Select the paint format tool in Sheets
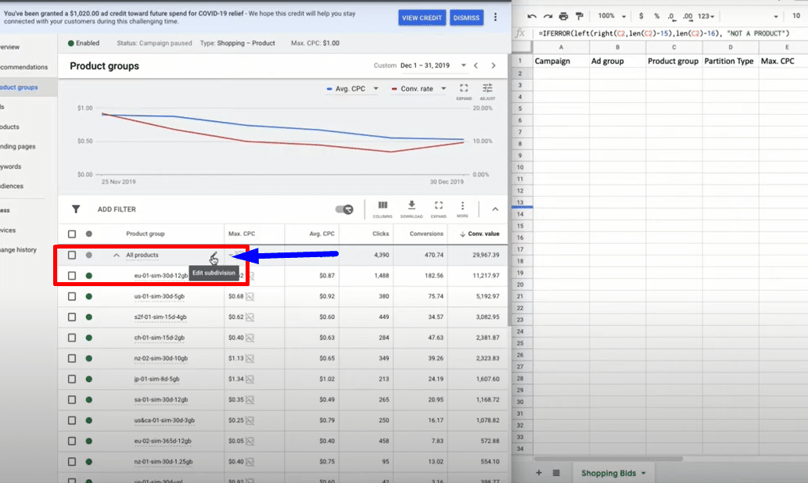This screenshot has width=808, height=483. coord(579,16)
